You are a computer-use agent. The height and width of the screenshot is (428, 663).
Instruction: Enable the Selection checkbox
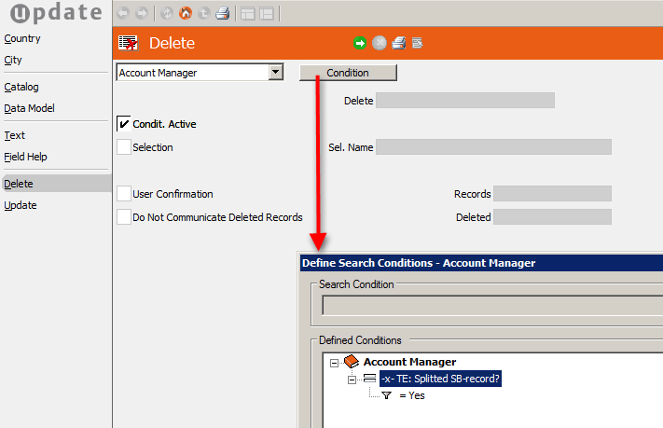tap(124, 146)
